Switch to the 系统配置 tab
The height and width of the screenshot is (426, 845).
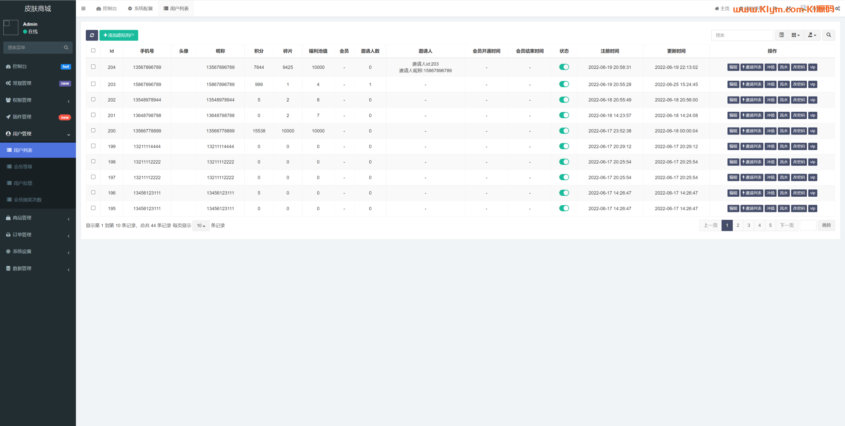(x=140, y=8)
